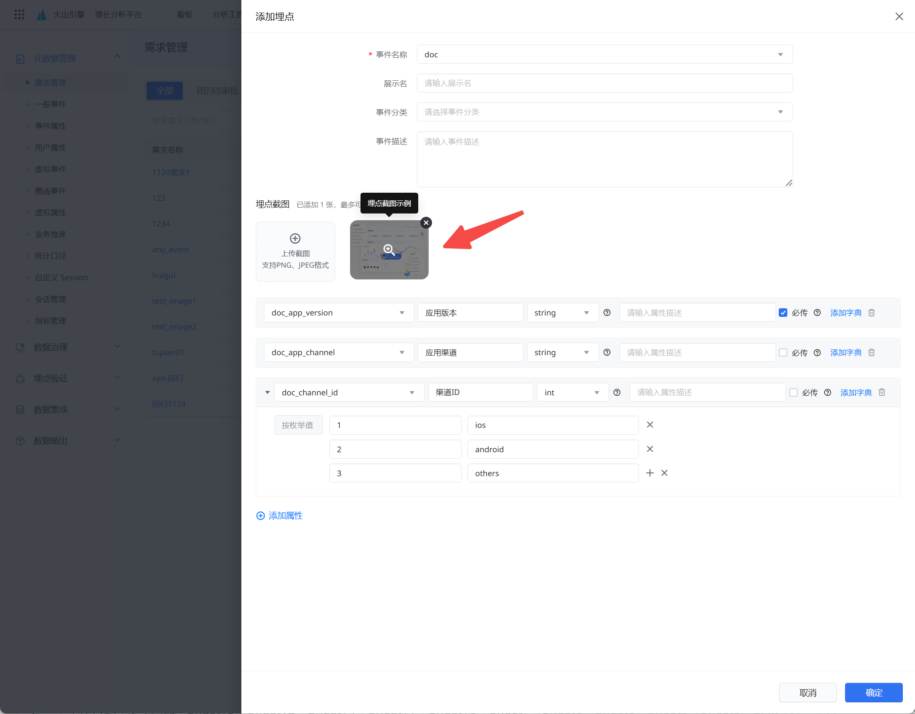Viewport: 915px width, 714px height.
Task: Open the int data type dropdown
Action: tap(573, 392)
